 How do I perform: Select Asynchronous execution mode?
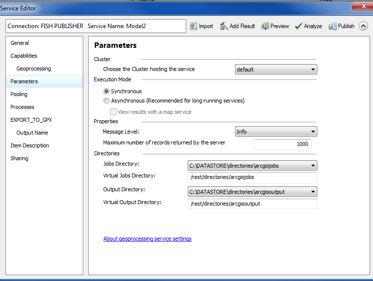(106, 101)
